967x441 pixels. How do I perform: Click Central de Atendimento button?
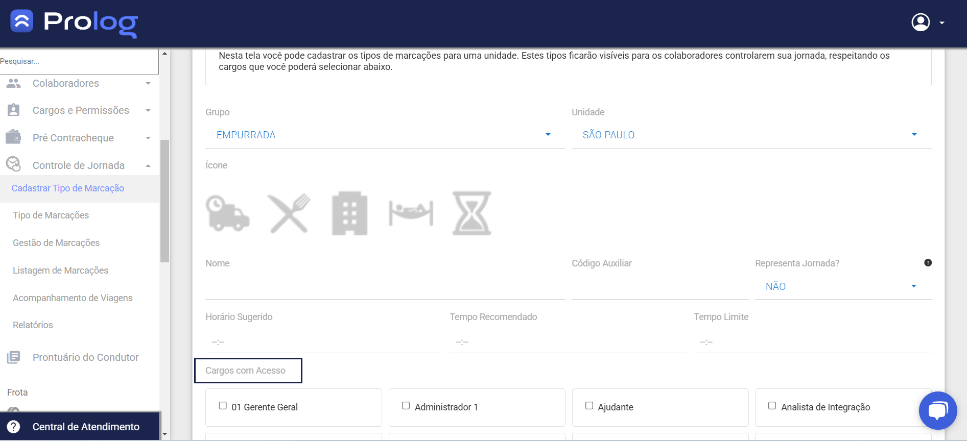(x=80, y=427)
